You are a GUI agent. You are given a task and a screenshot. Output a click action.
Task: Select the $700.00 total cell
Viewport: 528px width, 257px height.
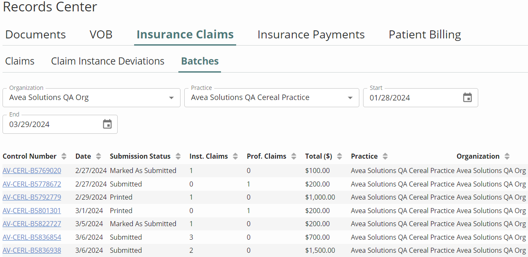coord(318,237)
